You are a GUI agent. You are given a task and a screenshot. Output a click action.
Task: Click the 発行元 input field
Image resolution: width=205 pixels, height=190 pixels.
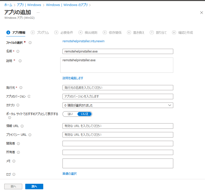118,87
